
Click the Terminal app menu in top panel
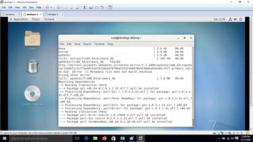point(49,19)
